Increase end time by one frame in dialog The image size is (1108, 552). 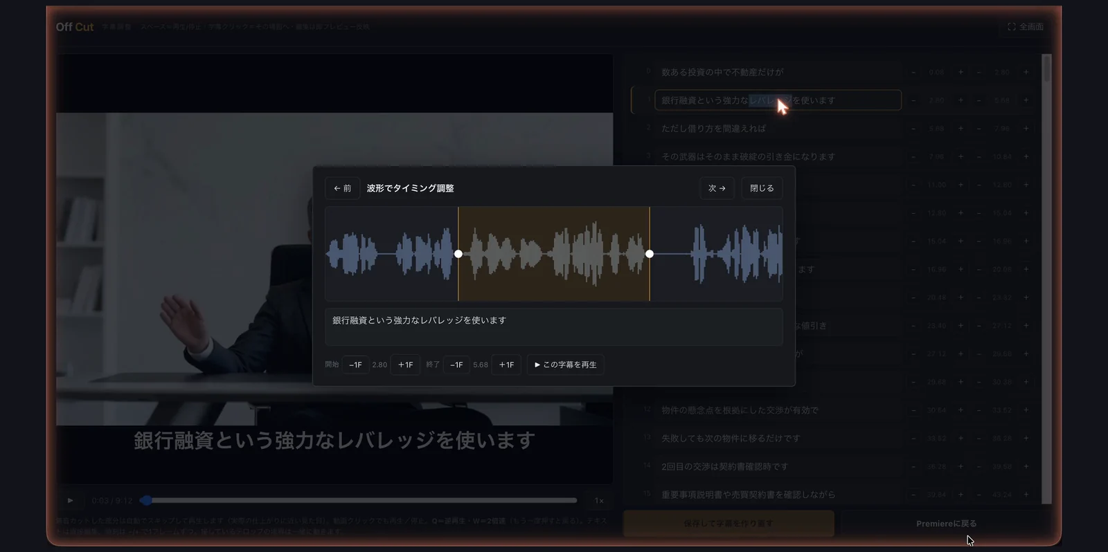pyautogui.click(x=507, y=365)
